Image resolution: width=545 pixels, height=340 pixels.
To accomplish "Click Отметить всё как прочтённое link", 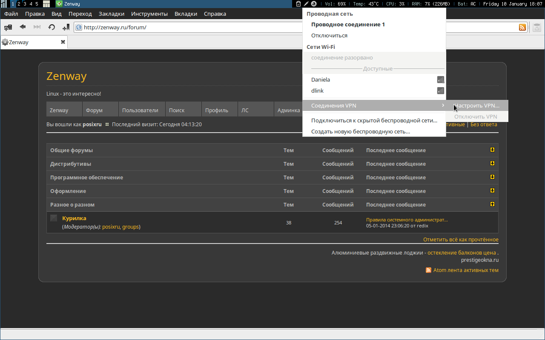I will 461,240.
